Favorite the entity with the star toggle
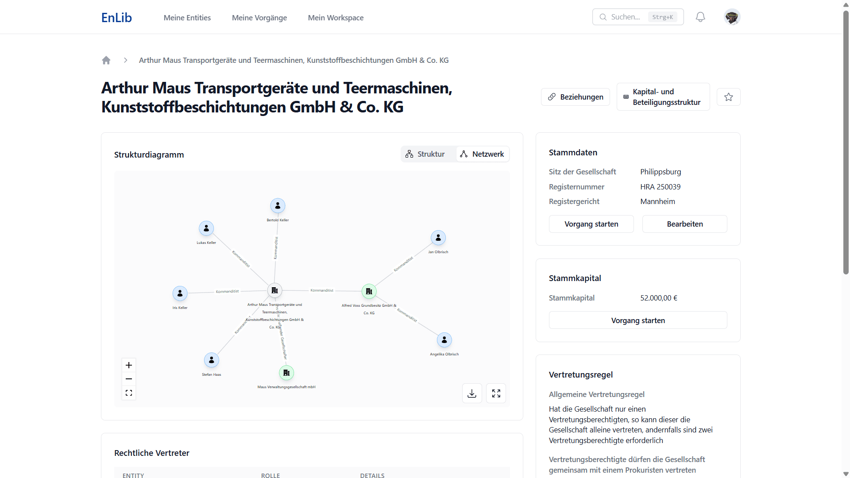The image size is (850, 478). click(x=728, y=96)
